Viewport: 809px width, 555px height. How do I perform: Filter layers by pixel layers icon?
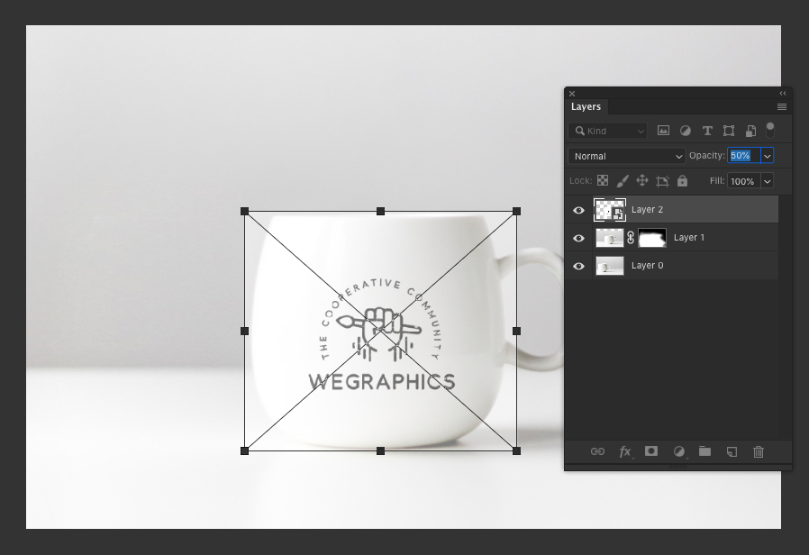(663, 131)
